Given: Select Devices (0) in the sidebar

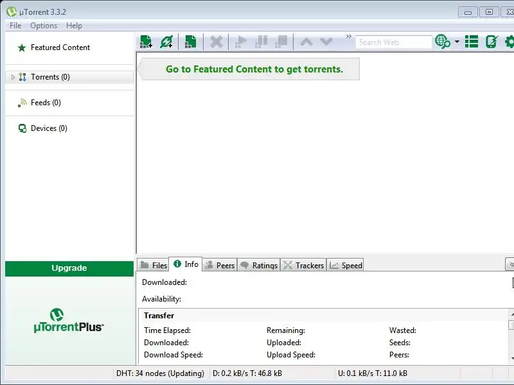Looking at the screenshot, I should (x=49, y=128).
